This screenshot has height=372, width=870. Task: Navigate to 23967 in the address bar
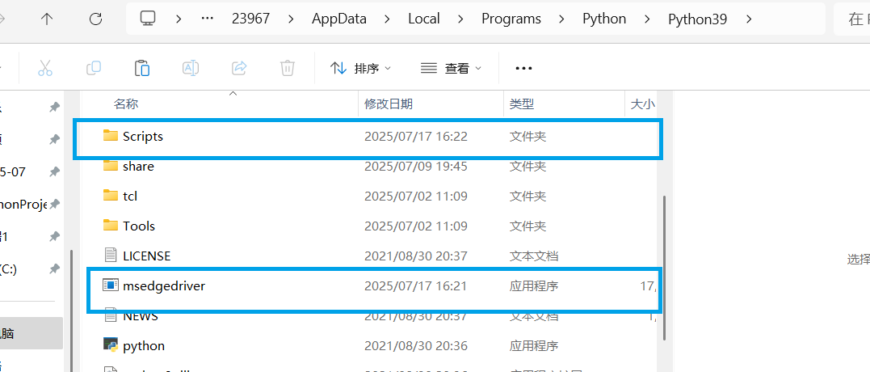pyautogui.click(x=250, y=19)
